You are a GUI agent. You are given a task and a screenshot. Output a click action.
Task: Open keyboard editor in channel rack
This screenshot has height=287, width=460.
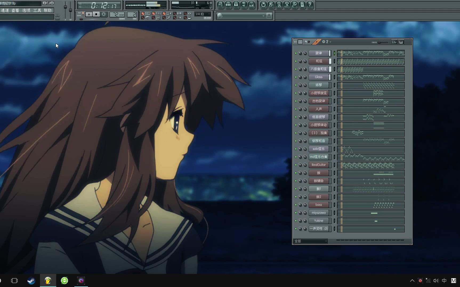(x=401, y=42)
